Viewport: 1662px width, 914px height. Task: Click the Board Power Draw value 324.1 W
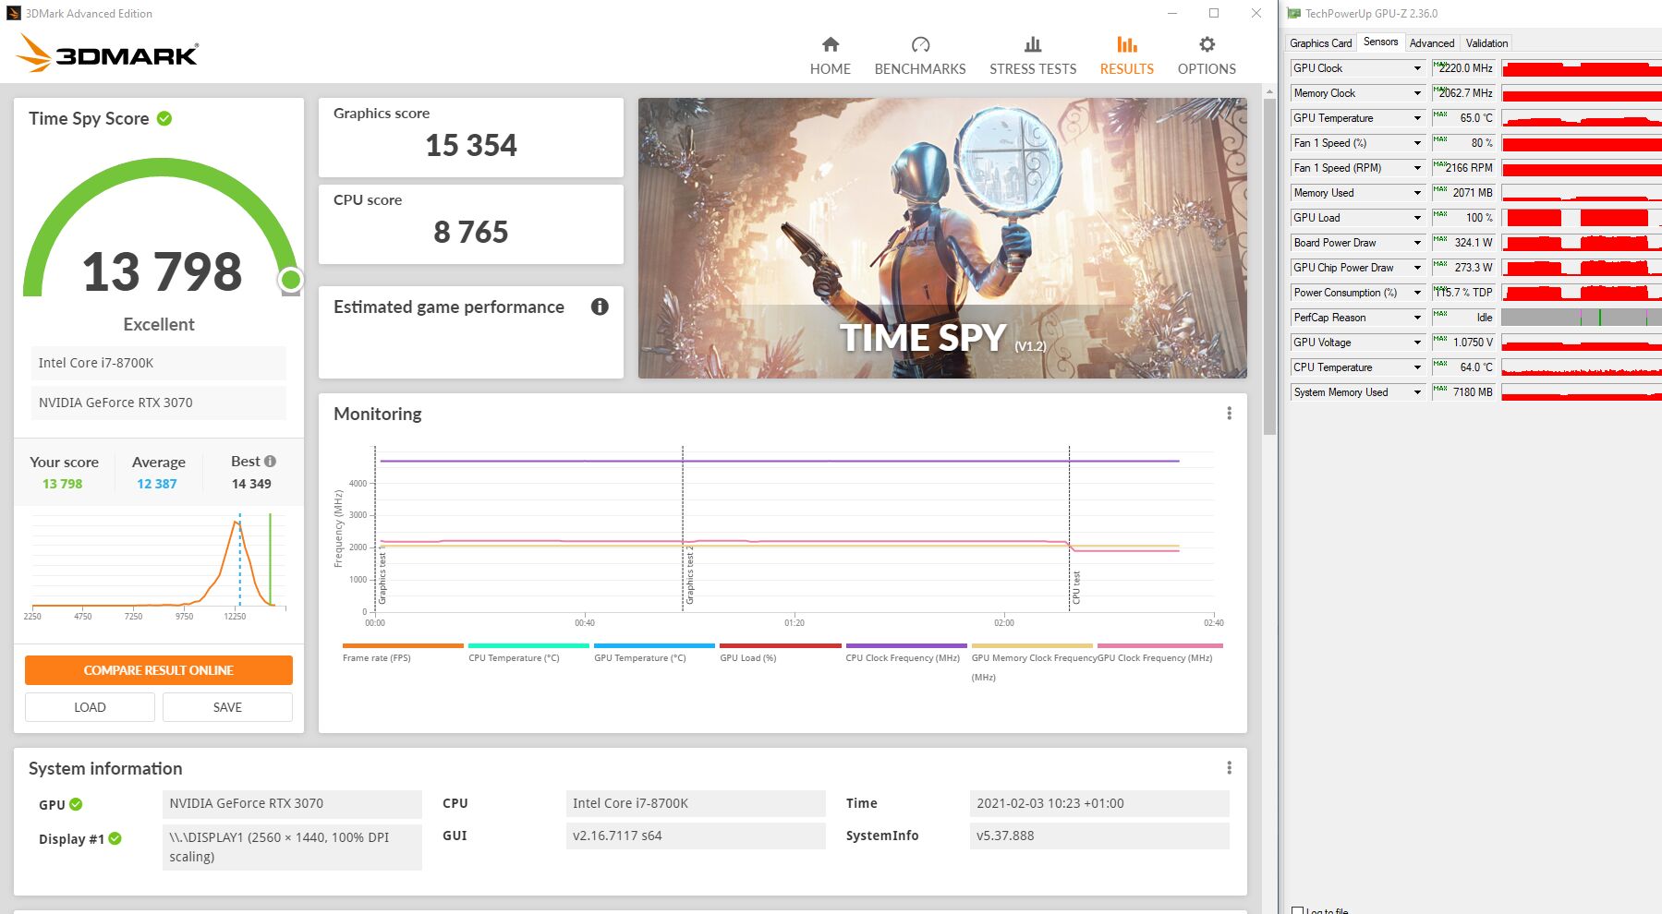pos(1464,243)
